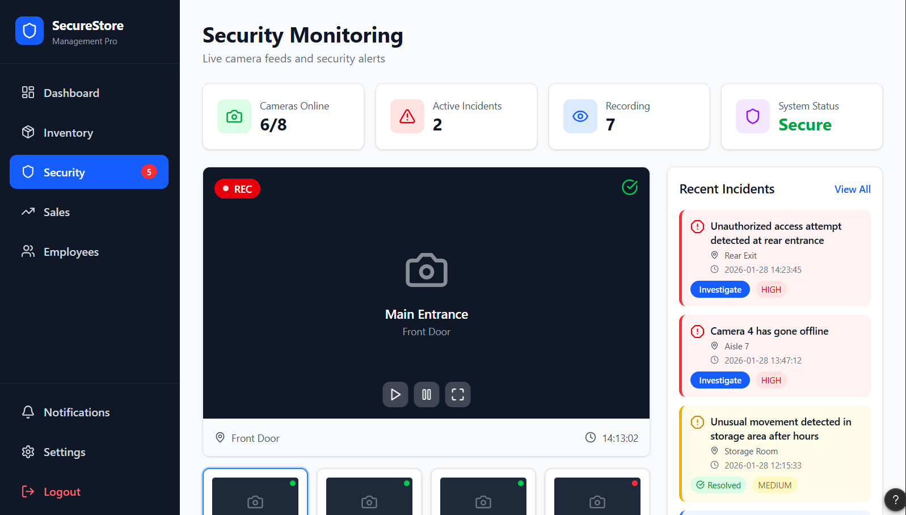906x515 pixels.
Task: Pause the Main Entrance camera feed
Action: (427, 394)
